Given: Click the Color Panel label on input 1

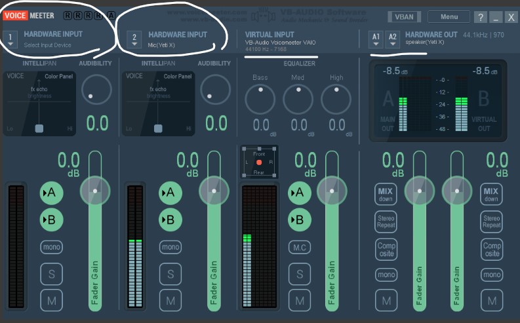Looking at the screenshot, I should [x=59, y=76].
